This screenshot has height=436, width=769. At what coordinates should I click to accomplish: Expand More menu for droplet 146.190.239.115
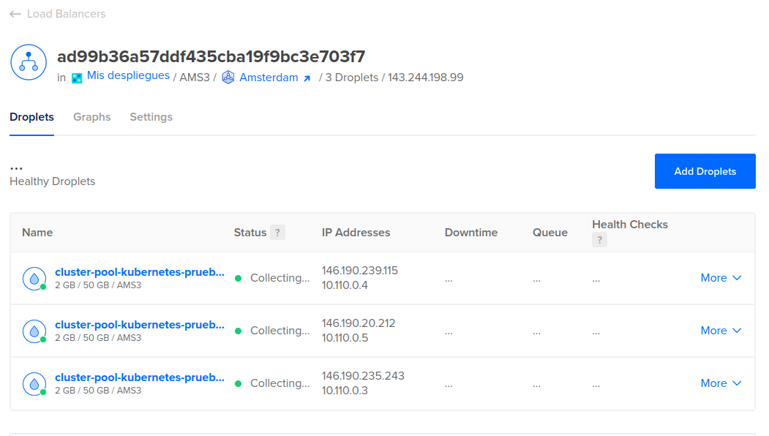coord(721,278)
